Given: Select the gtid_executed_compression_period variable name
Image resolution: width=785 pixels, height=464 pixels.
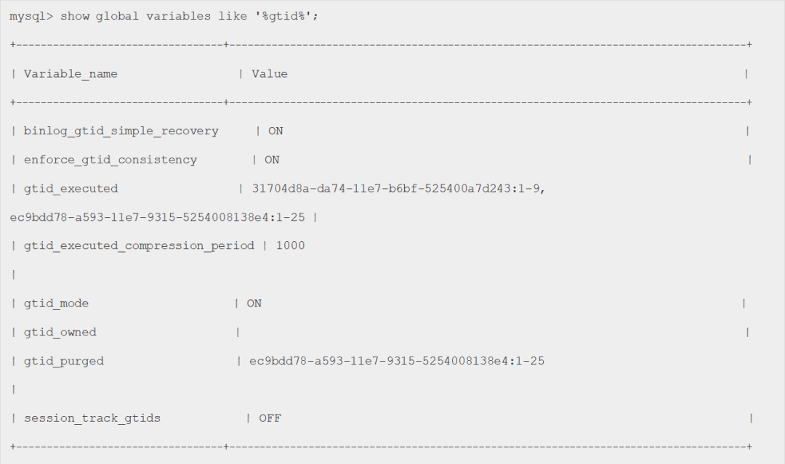Looking at the screenshot, I should click(139, 245).
